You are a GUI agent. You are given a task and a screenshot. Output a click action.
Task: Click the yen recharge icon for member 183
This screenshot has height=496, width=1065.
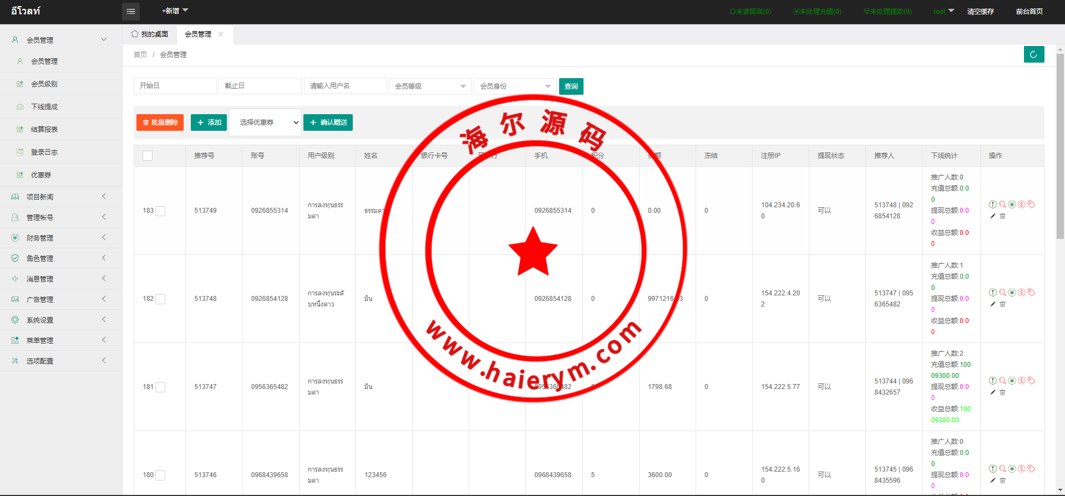click(x=1012, y=204)
